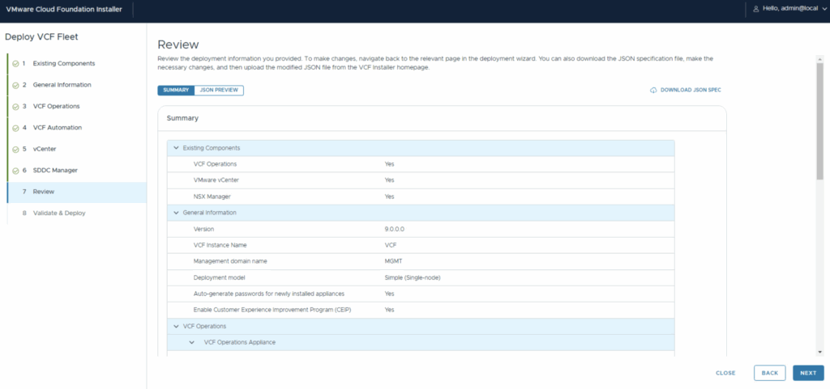Image resolution: width=830 pixels, height=389 pixels.
Task: Click the green check icon for General Information step
Action: (x=15, y=85)
